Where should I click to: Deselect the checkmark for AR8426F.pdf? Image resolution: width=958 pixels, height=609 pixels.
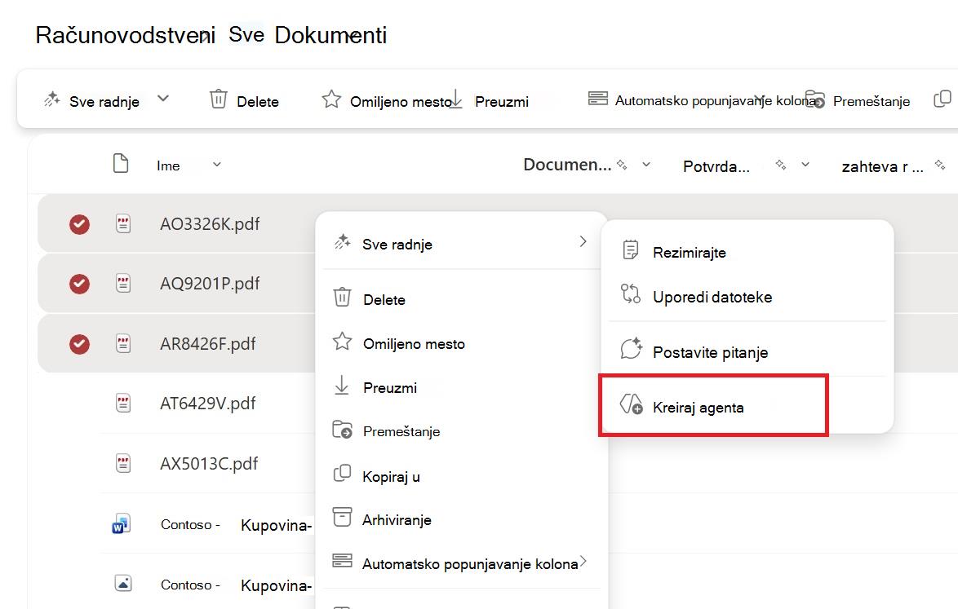point(79,344)
